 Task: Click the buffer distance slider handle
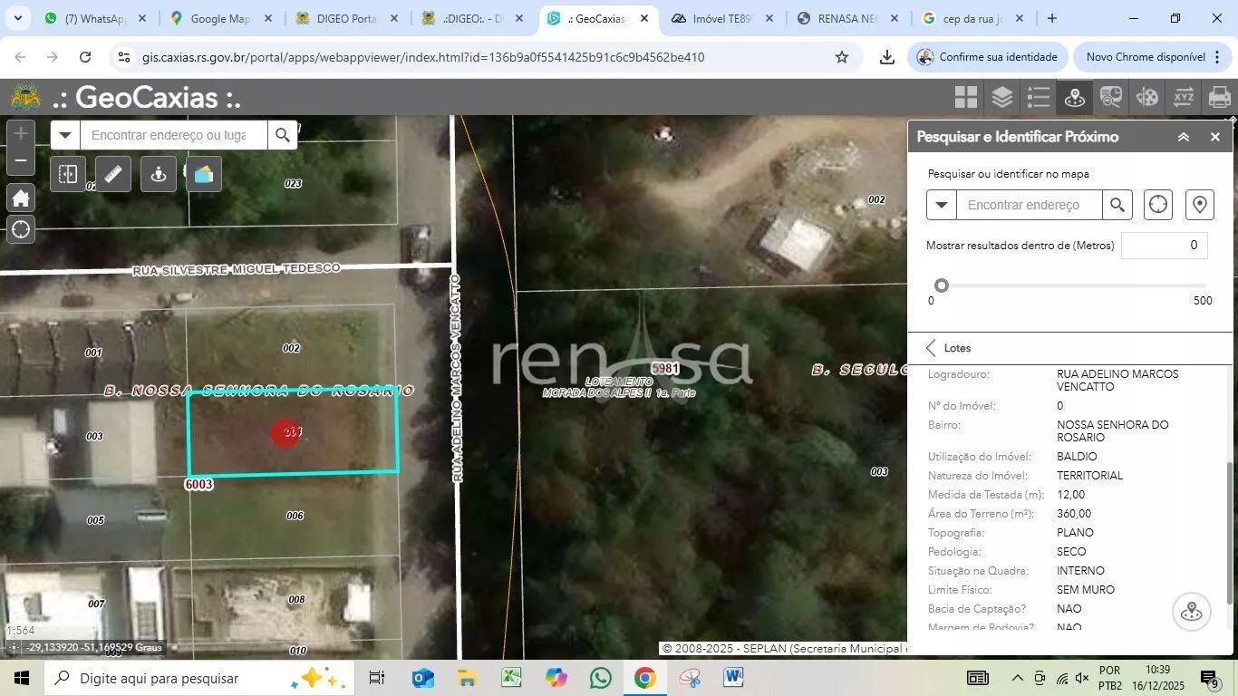[942, 285]
